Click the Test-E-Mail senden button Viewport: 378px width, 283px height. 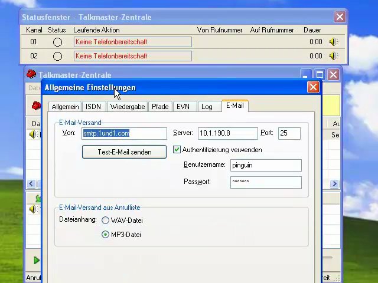[x=124, y=152]
